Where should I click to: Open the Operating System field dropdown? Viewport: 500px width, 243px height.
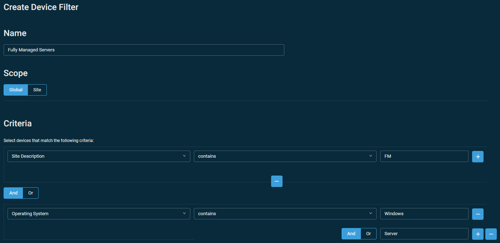click(98, 214)
